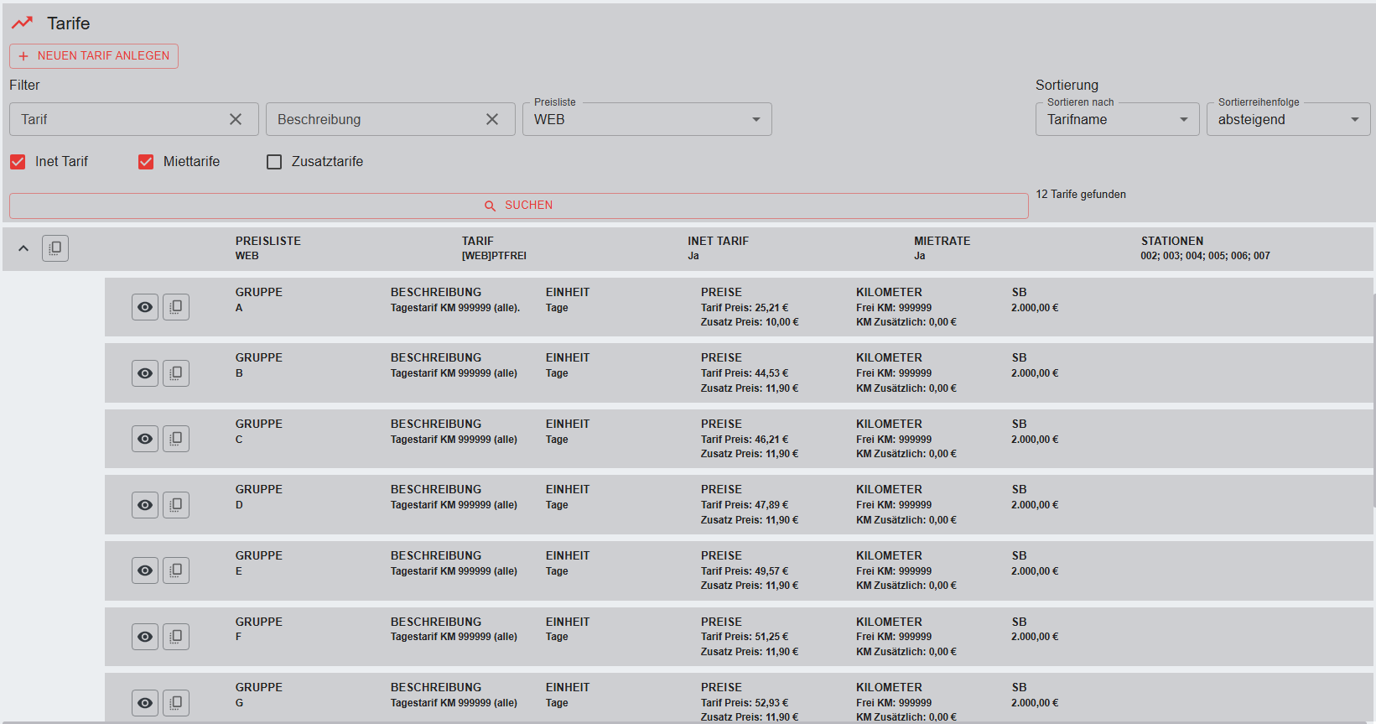
Task: View details of Gruppe C tariff
Action: click(145, 439)
